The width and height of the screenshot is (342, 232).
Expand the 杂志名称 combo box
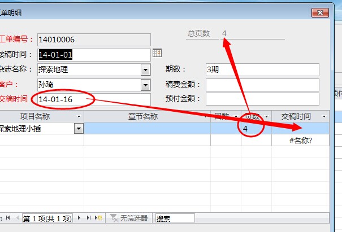pos(145,69)
